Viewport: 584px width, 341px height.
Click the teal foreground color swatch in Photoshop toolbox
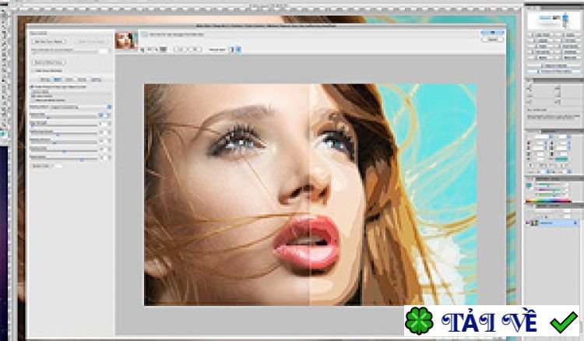tap(3, 134)
